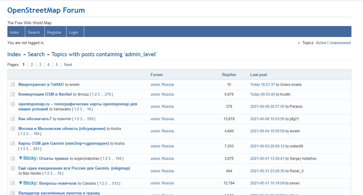Open last post 2021-05-31 10:19:09

click(267, 183)
